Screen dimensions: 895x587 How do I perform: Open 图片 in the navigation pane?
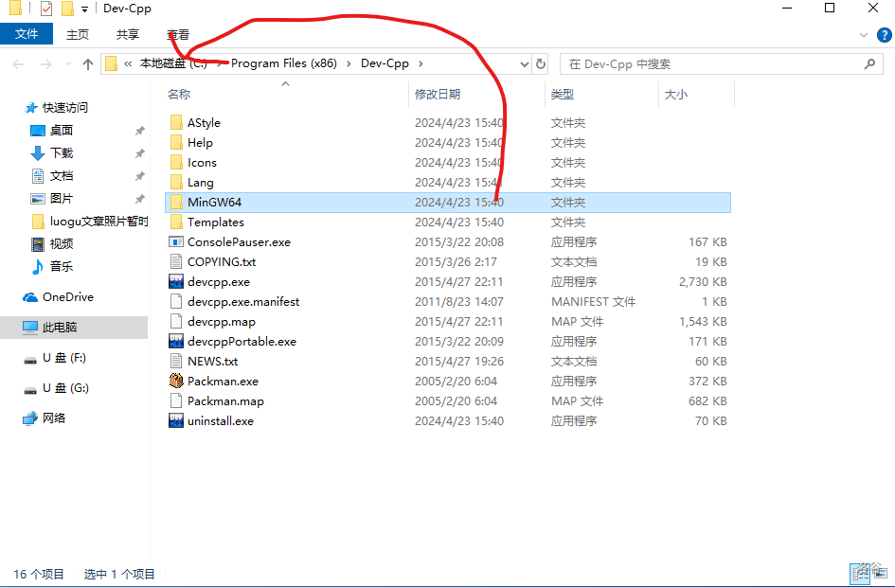tap(61, 199)
